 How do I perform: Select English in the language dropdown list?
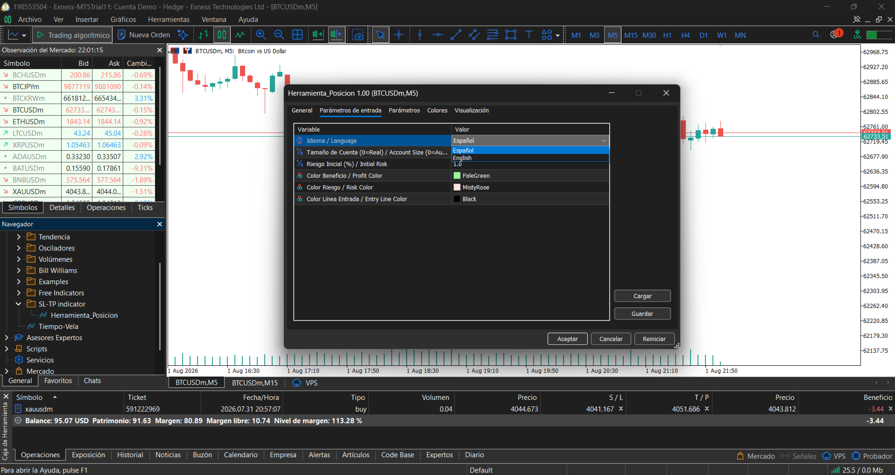coord(530,158)
